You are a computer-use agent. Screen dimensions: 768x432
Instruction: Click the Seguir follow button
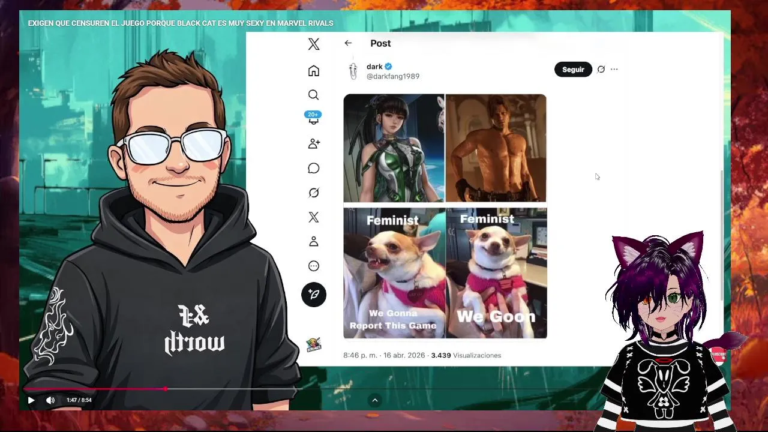(x=573, y=70)
